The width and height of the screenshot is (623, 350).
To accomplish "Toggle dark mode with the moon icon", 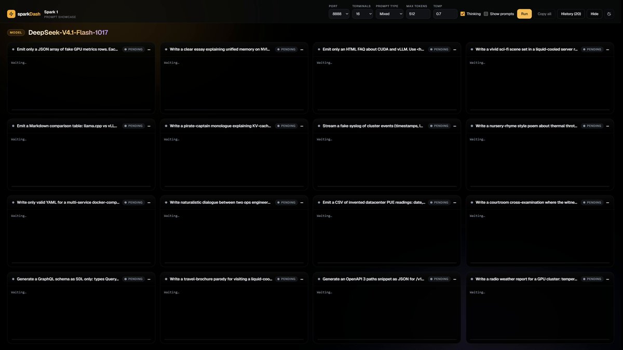I will click(609, 14).
